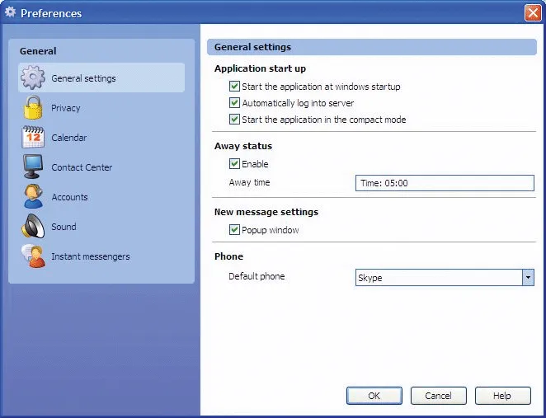The width and height of the screenshot is (546, 418).
Task: Select the Sound speaker icon
Action: pyautogui.click(x=33, y=226)
